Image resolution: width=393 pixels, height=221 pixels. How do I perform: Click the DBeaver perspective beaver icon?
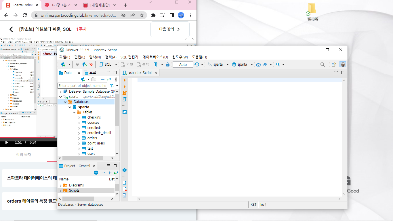[x=343, y=64]
